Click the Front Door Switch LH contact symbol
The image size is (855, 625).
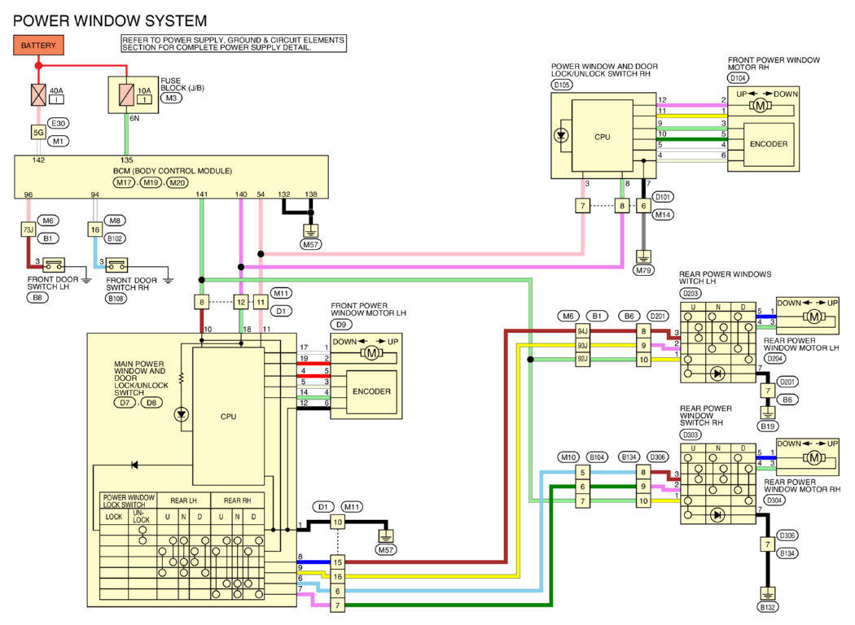(54, 265)
